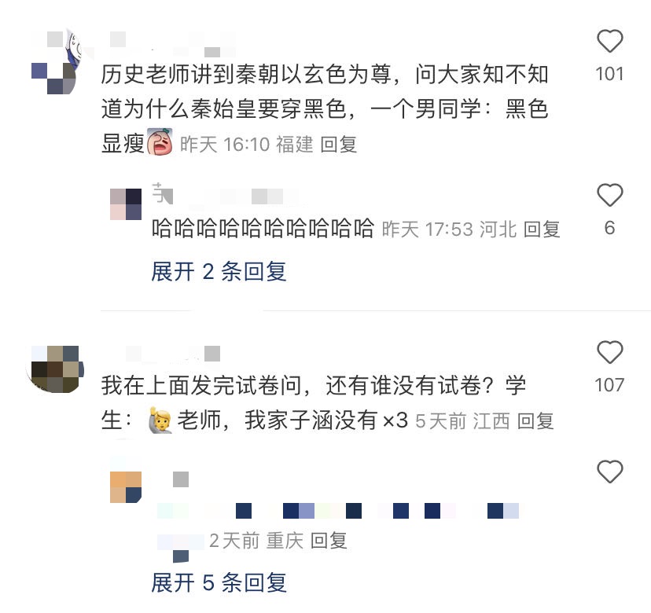Expand 2 replies under first comment
The height and width of the screenshot is (613, 651).
pos(219,272)
